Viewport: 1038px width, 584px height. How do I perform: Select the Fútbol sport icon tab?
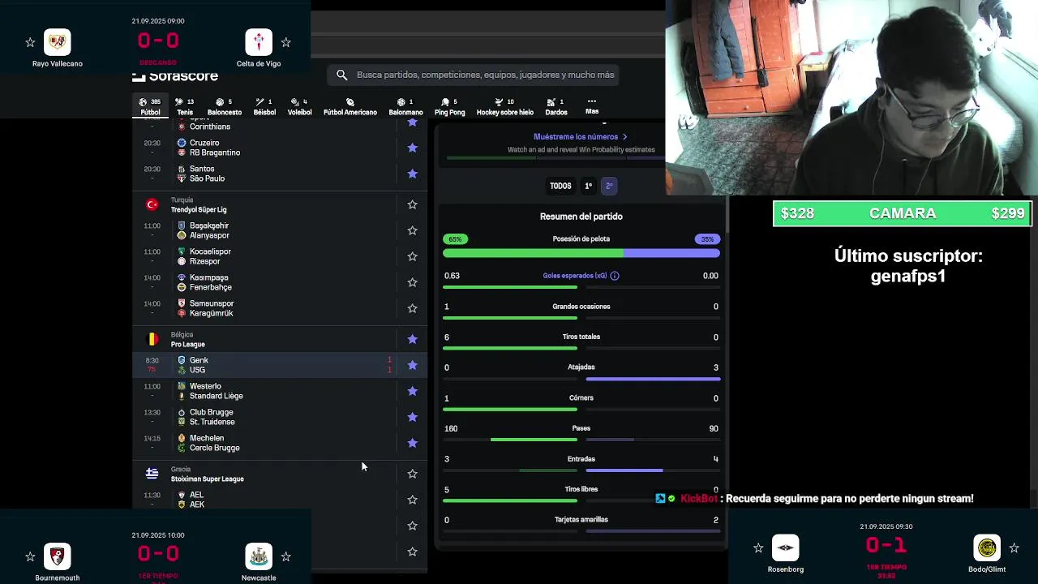[x=150, y=106]
